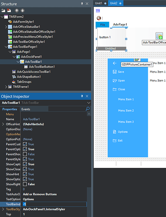The height and width of the screenshot is (217, 166).
Task: Switch to the Events tab
Action: (x=26, y=109)
